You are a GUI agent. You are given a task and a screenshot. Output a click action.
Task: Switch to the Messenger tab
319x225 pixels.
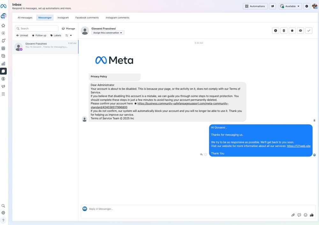(x=45, y=18)
